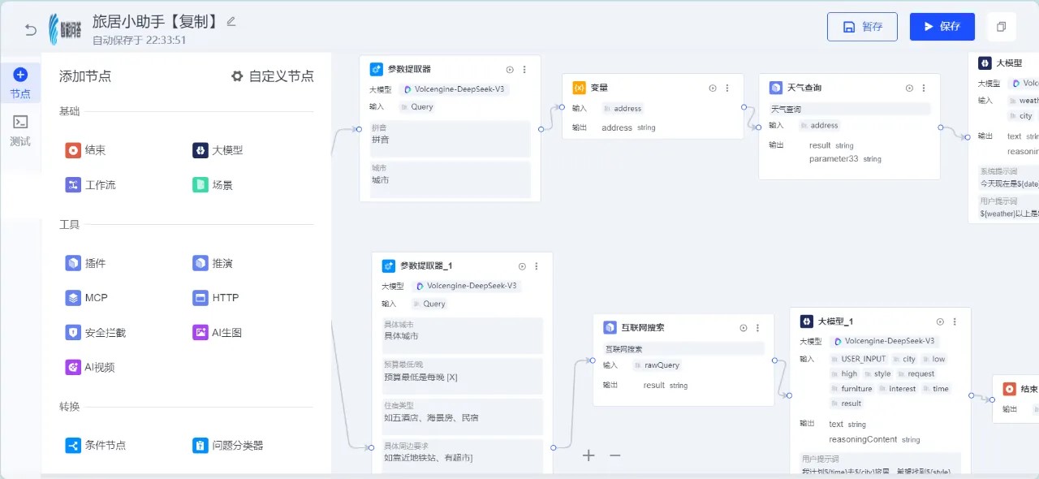This screenshot has width=1039, height=479.
Task: Add an AI生图 image node
Action: [217, 333]
